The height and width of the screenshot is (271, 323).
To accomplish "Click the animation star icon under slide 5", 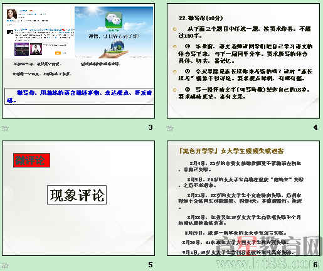I will [x=5, y=265].
